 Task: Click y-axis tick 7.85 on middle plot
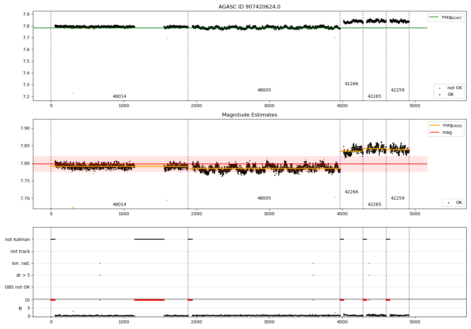pyautogui.click(x=25, y=146)
